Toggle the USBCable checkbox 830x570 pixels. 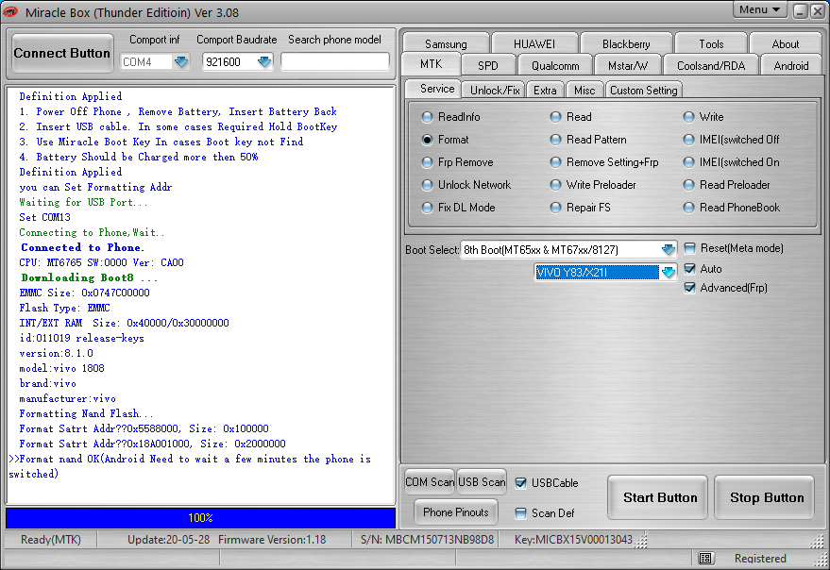coord(521,482)
